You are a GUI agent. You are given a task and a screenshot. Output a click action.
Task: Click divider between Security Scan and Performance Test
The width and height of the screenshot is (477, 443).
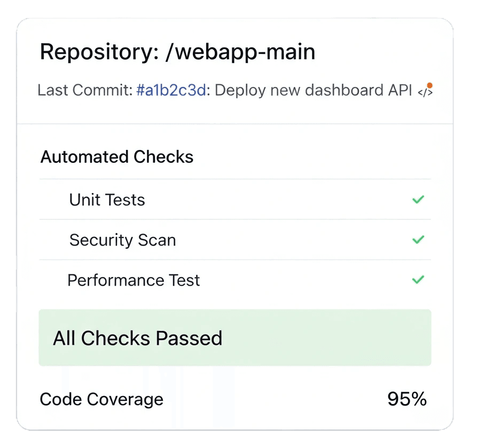coord(235,259)
